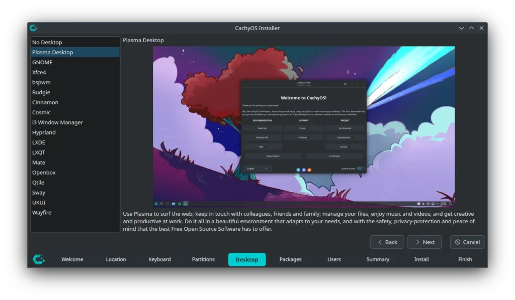Click the Donate link in the welcome preview
Viewport: 515px width, 300px height.
click(344, 146)
